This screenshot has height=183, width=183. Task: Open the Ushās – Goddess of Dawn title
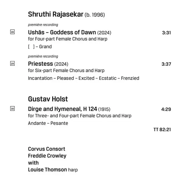[x=62, y=32]
